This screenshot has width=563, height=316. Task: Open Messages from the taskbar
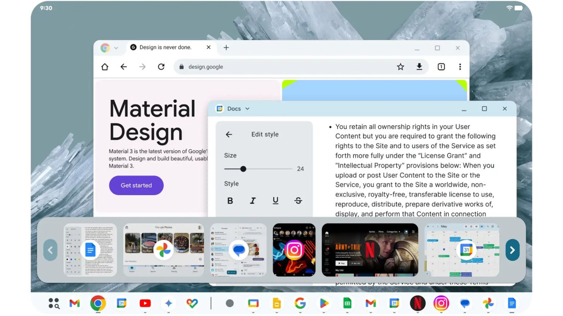pyautogui.click(x=465, y=304)
